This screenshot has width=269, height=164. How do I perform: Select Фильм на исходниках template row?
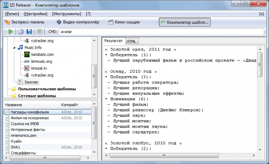pyautogui.click(x=47, y=118)
